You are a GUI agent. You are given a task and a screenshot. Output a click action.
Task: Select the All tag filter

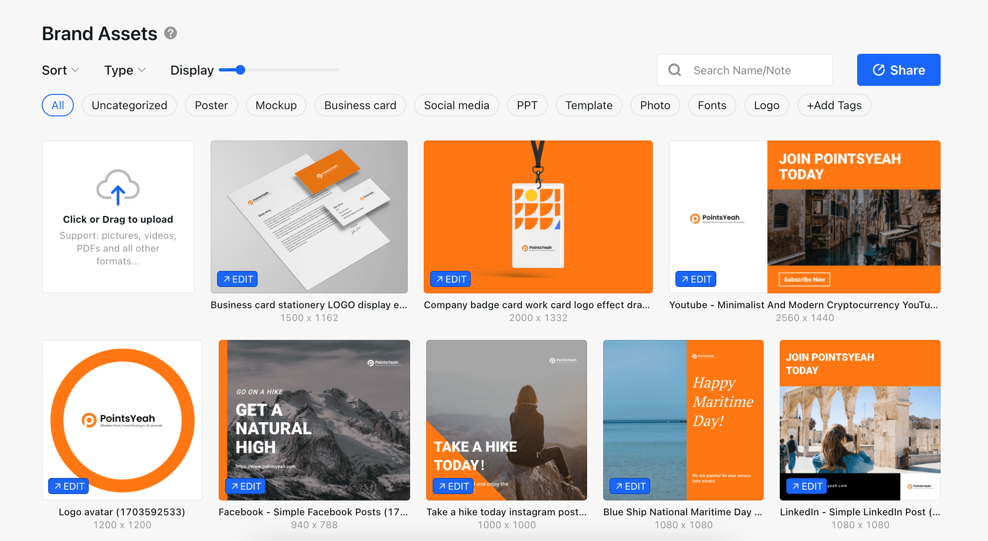(58, 105)
